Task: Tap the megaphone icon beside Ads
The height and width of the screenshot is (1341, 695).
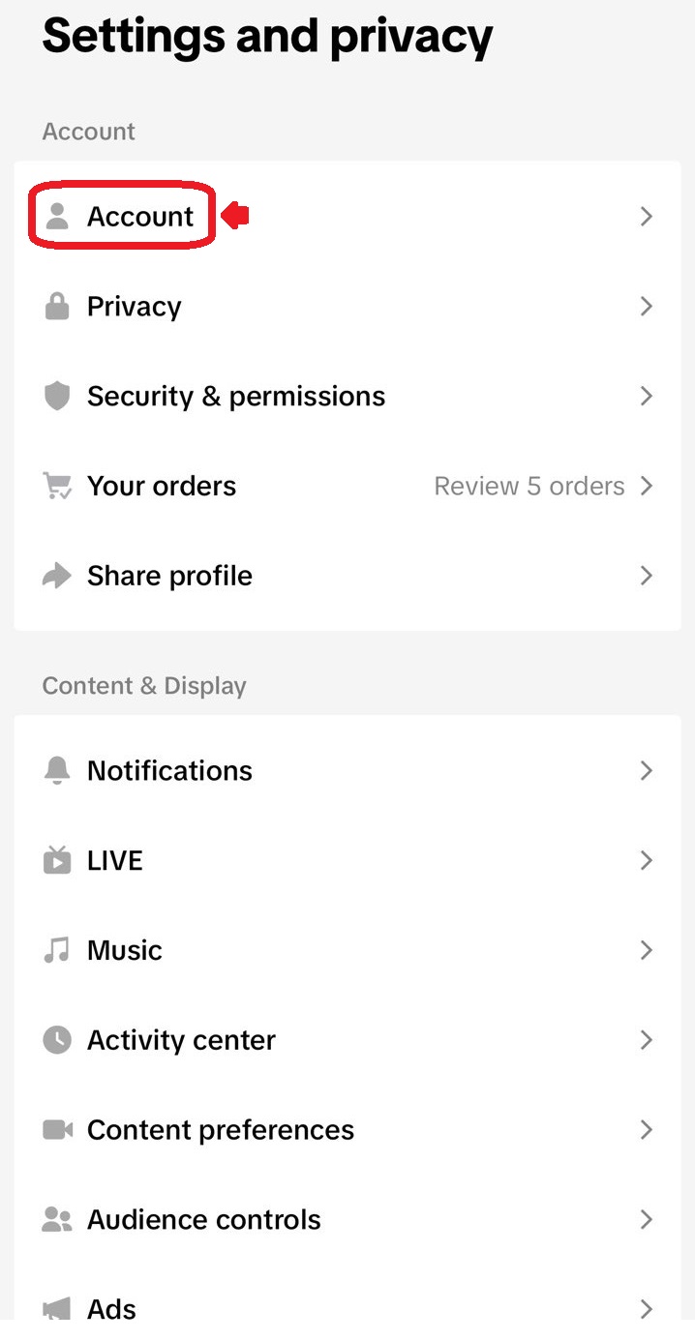Action: click(57, 1308)
